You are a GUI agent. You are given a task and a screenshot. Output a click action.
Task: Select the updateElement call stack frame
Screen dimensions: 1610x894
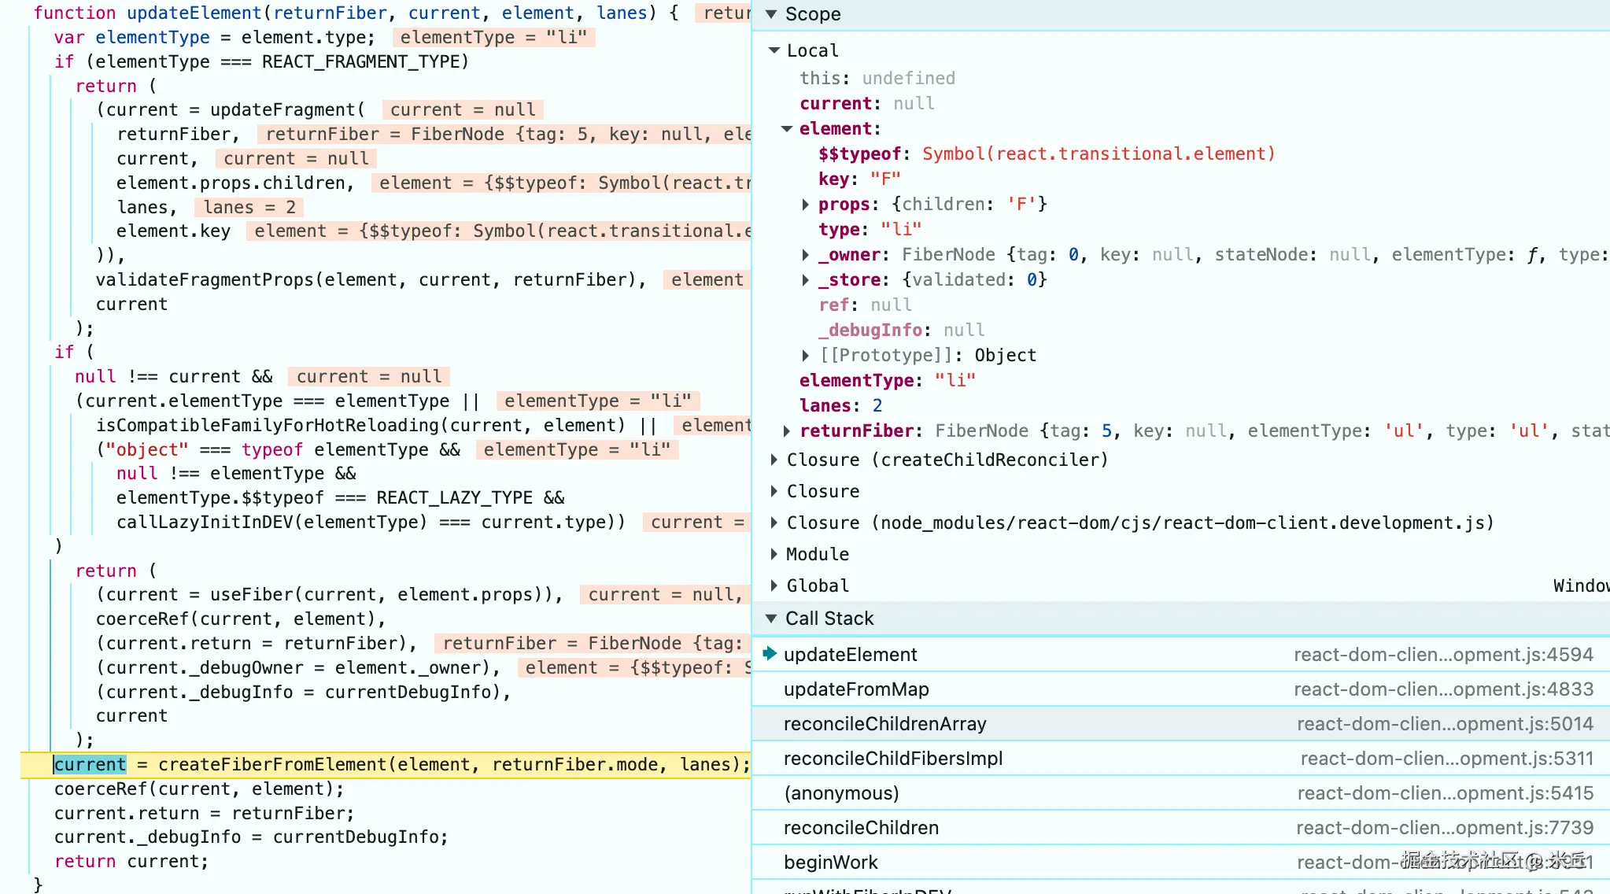coord(1180,655)
